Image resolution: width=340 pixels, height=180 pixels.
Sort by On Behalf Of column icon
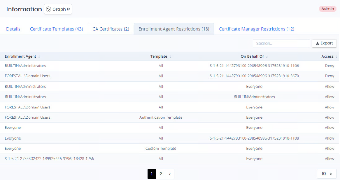[267, 57]
